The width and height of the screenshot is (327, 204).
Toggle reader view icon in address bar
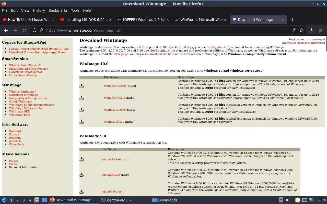pyautogui.click(x=295, y=30)
